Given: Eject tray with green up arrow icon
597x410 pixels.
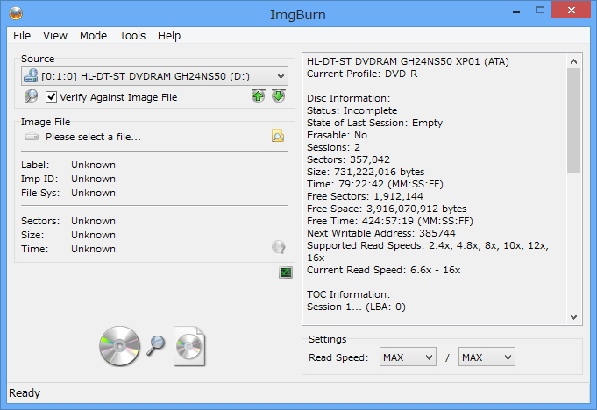Looking at the screenshot, I should point(258,96).
